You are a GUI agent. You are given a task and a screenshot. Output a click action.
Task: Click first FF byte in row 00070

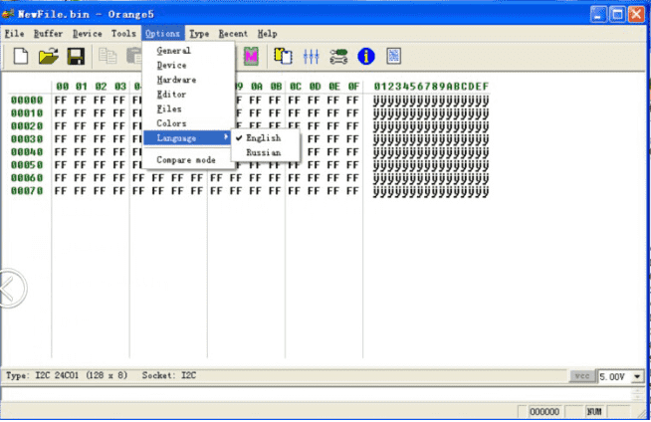61,191
